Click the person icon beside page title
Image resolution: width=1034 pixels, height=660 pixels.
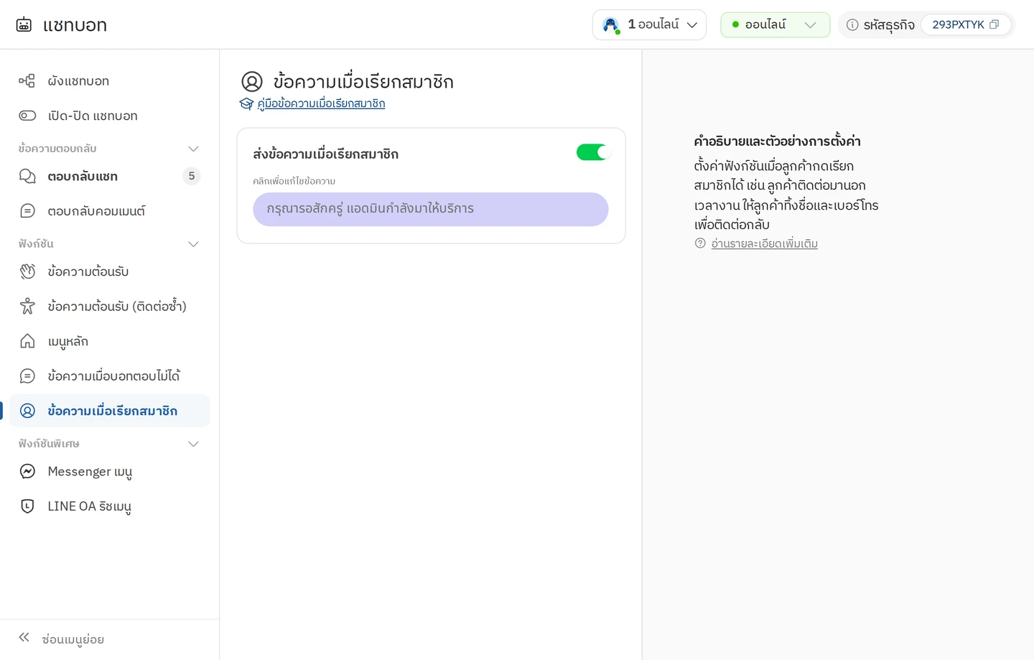pos(252,82)
